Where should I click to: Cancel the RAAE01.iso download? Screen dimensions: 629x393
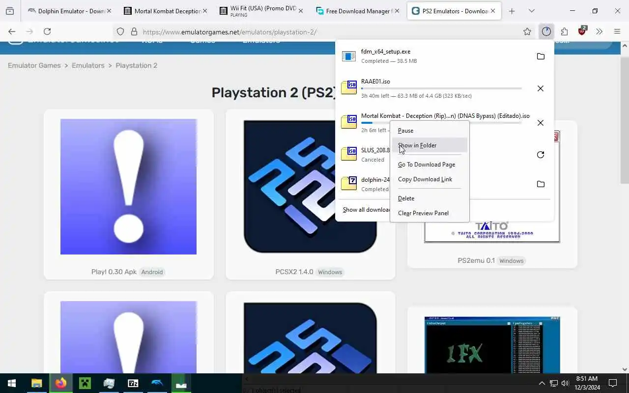point(541,88)
